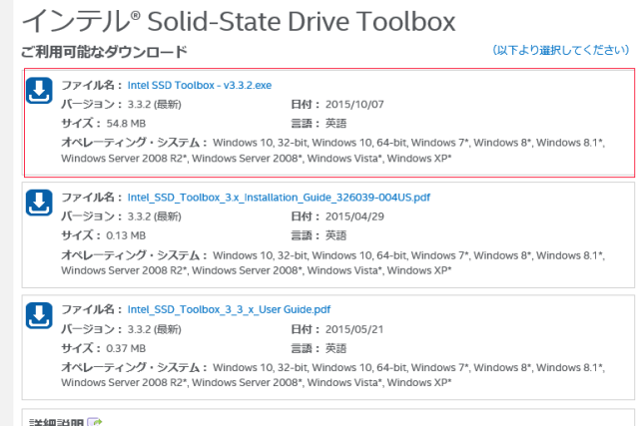Click the version 3.3.2 (最新) text of the exe download
Image resolution: width=641 pixels, height=426 pixels.
click(154, 105)
